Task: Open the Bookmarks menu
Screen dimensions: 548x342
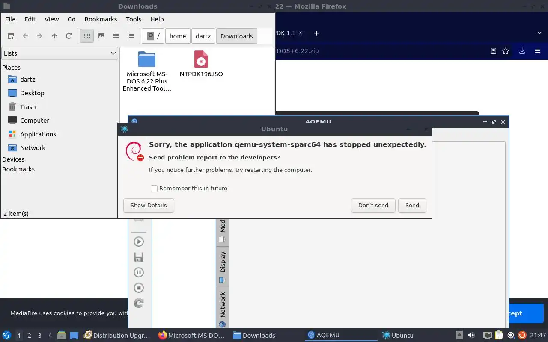Action: pyautogui.click(x=101, y=19)
